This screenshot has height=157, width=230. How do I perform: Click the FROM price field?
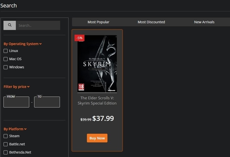(16, 102)
